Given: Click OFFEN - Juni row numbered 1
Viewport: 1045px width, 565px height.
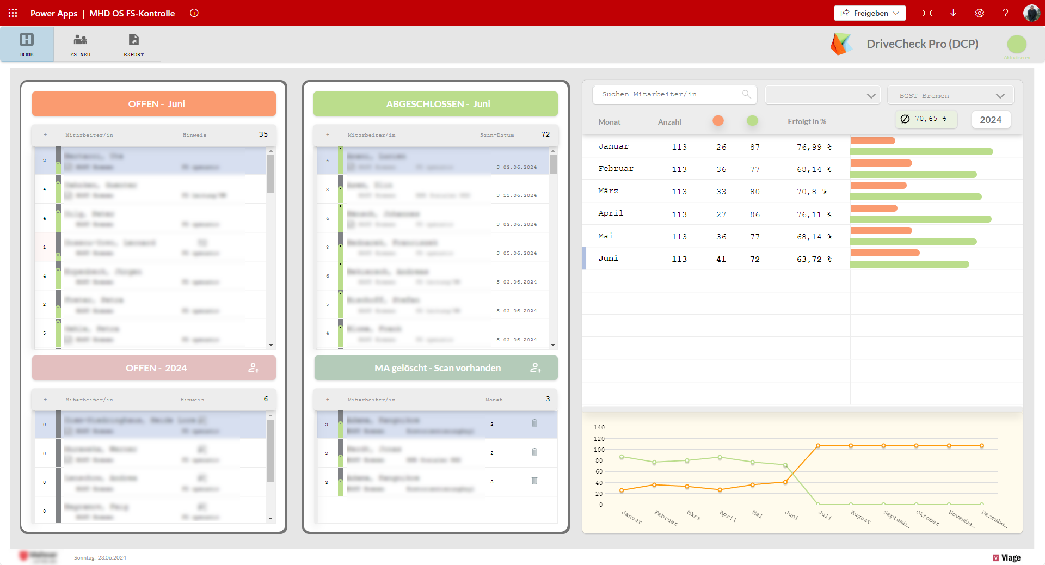Looking at the screenshot, I should click(x=150, y=247).
